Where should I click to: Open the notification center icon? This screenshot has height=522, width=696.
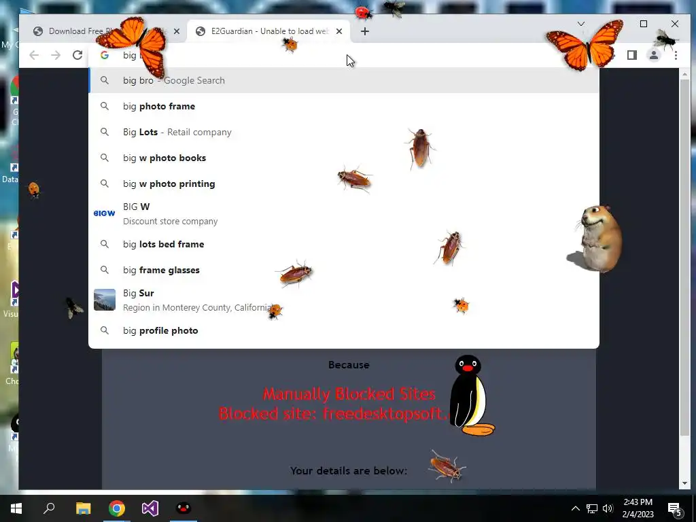(x=675, y=508)
